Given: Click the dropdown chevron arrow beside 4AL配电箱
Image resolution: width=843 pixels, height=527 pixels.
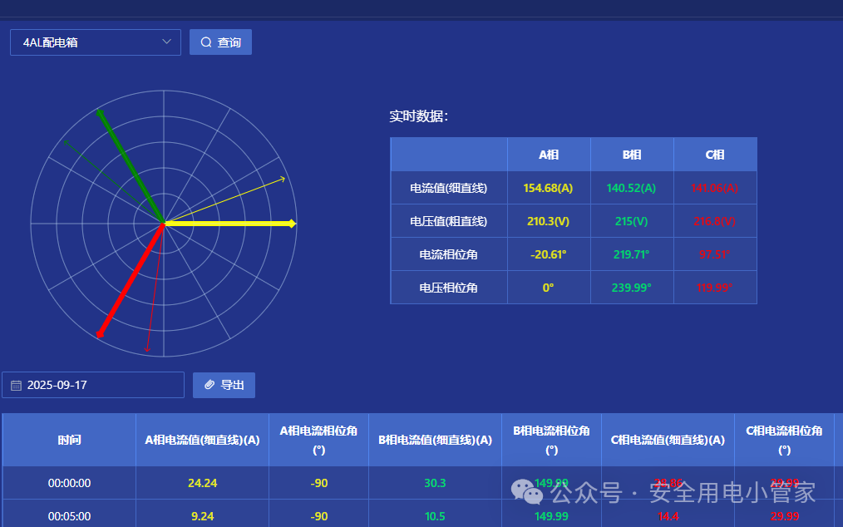Looking at the screenshot, I should [x=166, y=42].
